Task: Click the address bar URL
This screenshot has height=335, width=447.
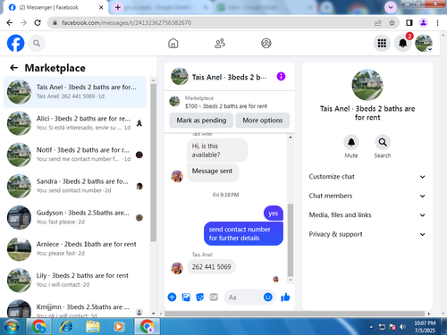Action: [x=127, y=22]
